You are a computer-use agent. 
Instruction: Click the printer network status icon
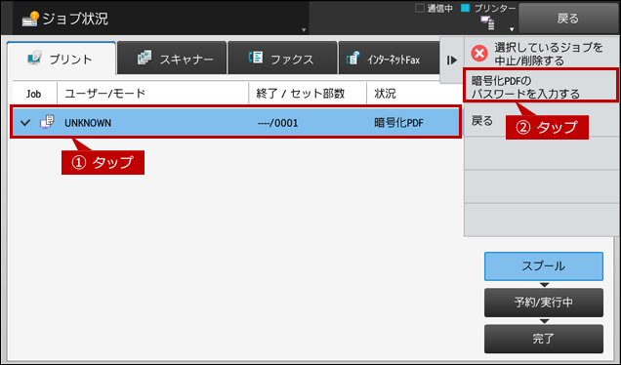(x=487, y=22)
